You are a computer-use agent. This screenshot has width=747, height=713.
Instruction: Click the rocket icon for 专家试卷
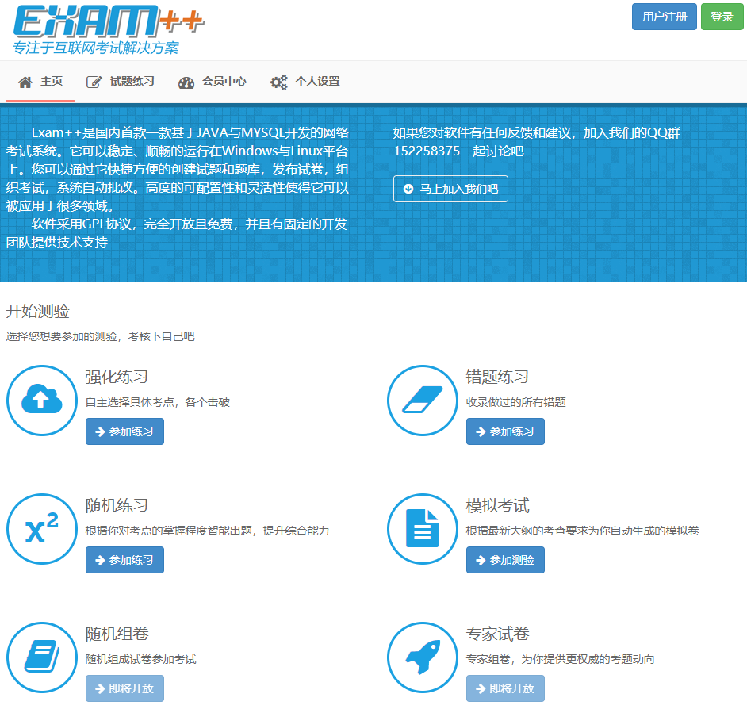click(423, 657)
